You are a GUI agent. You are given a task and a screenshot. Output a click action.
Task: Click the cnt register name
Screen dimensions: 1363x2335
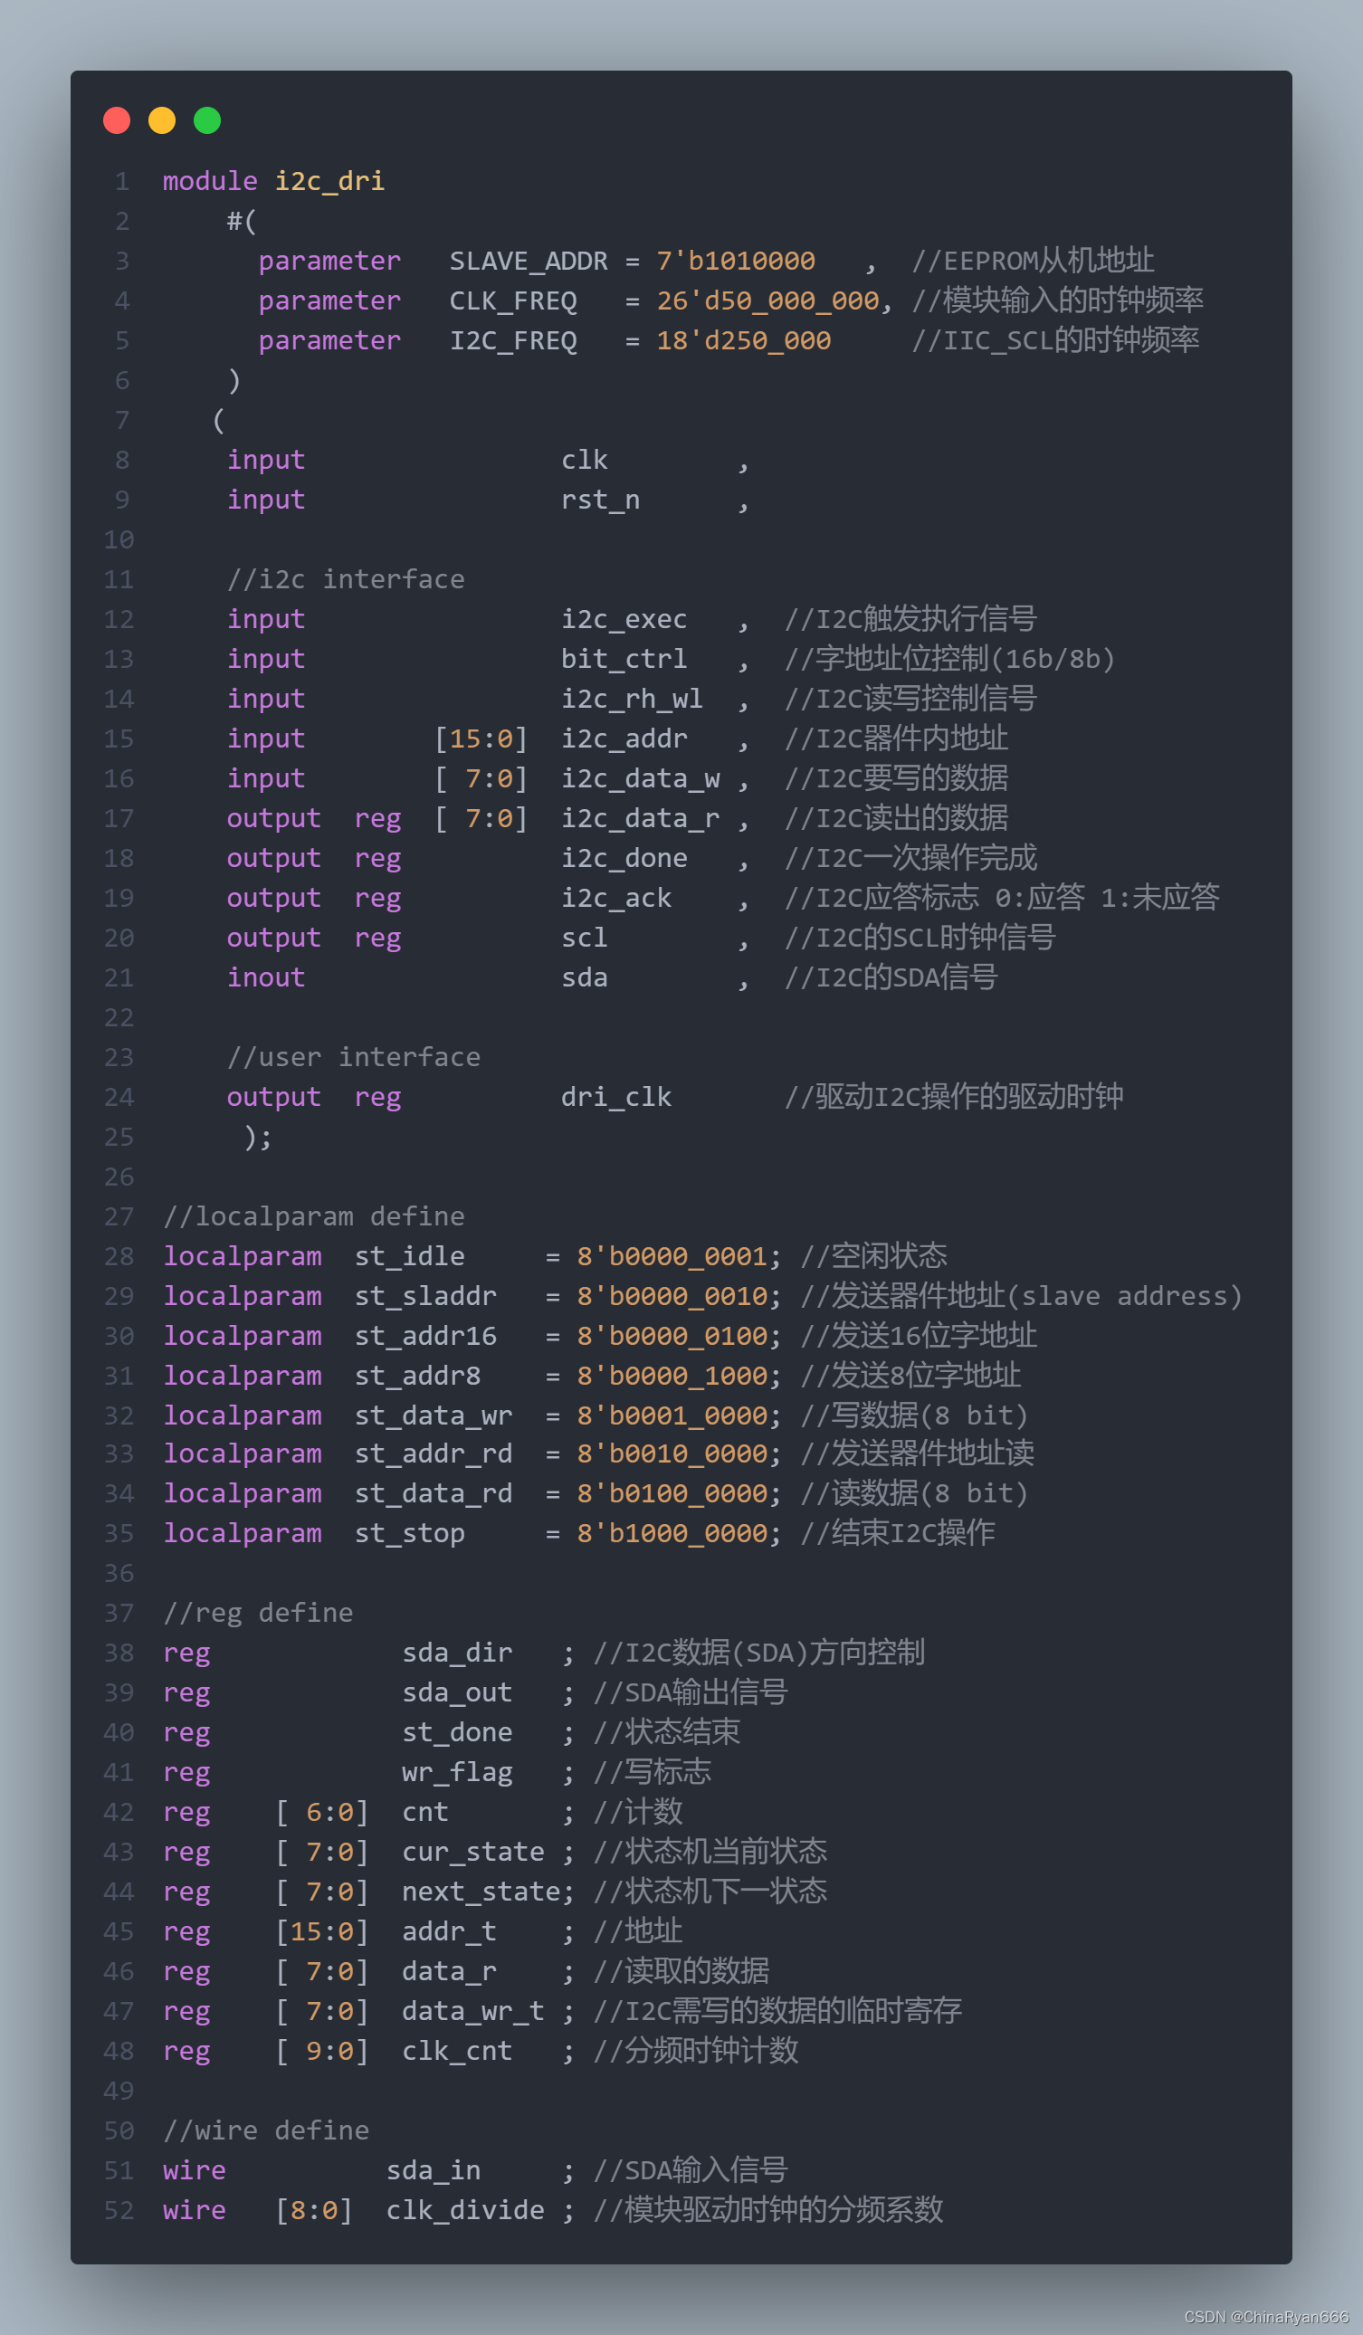coord(425,1814)
